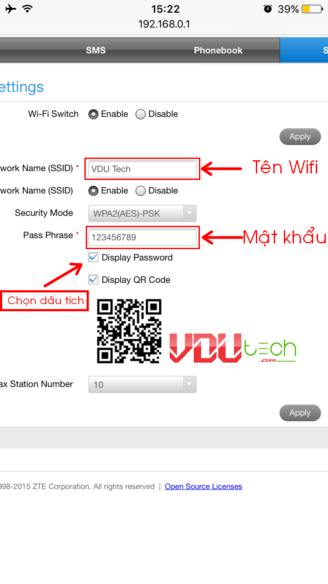Screen dimensions: 328x584
Task: Tap the 192.168.0.1 address bar
Action: tap(164, 24)
